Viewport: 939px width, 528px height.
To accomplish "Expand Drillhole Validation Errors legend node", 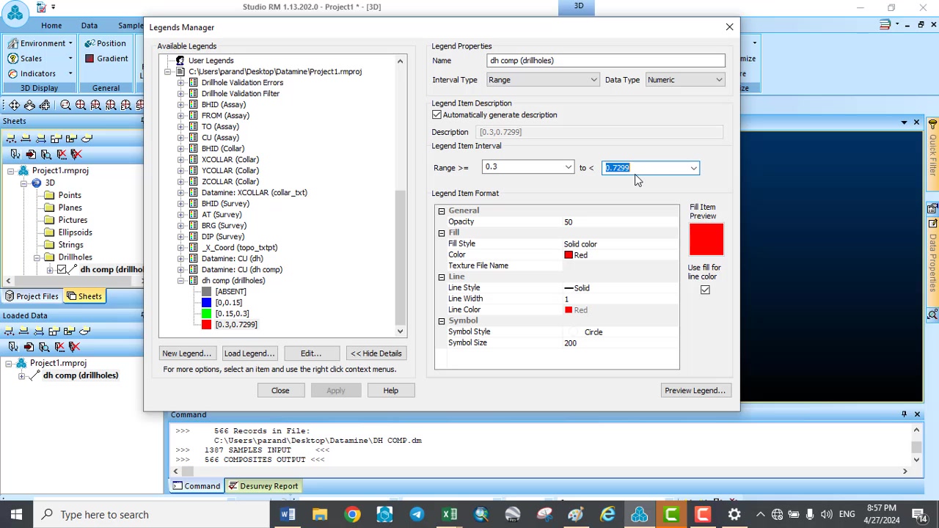I will pyautogui.click(x=180, y=83).
